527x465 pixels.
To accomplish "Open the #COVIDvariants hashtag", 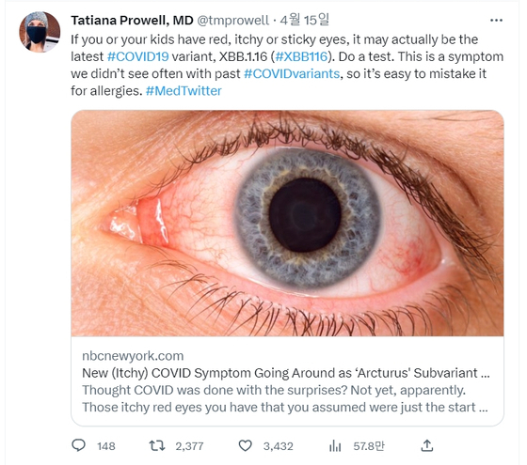I will pyautogui.click(x=292, y=73).
